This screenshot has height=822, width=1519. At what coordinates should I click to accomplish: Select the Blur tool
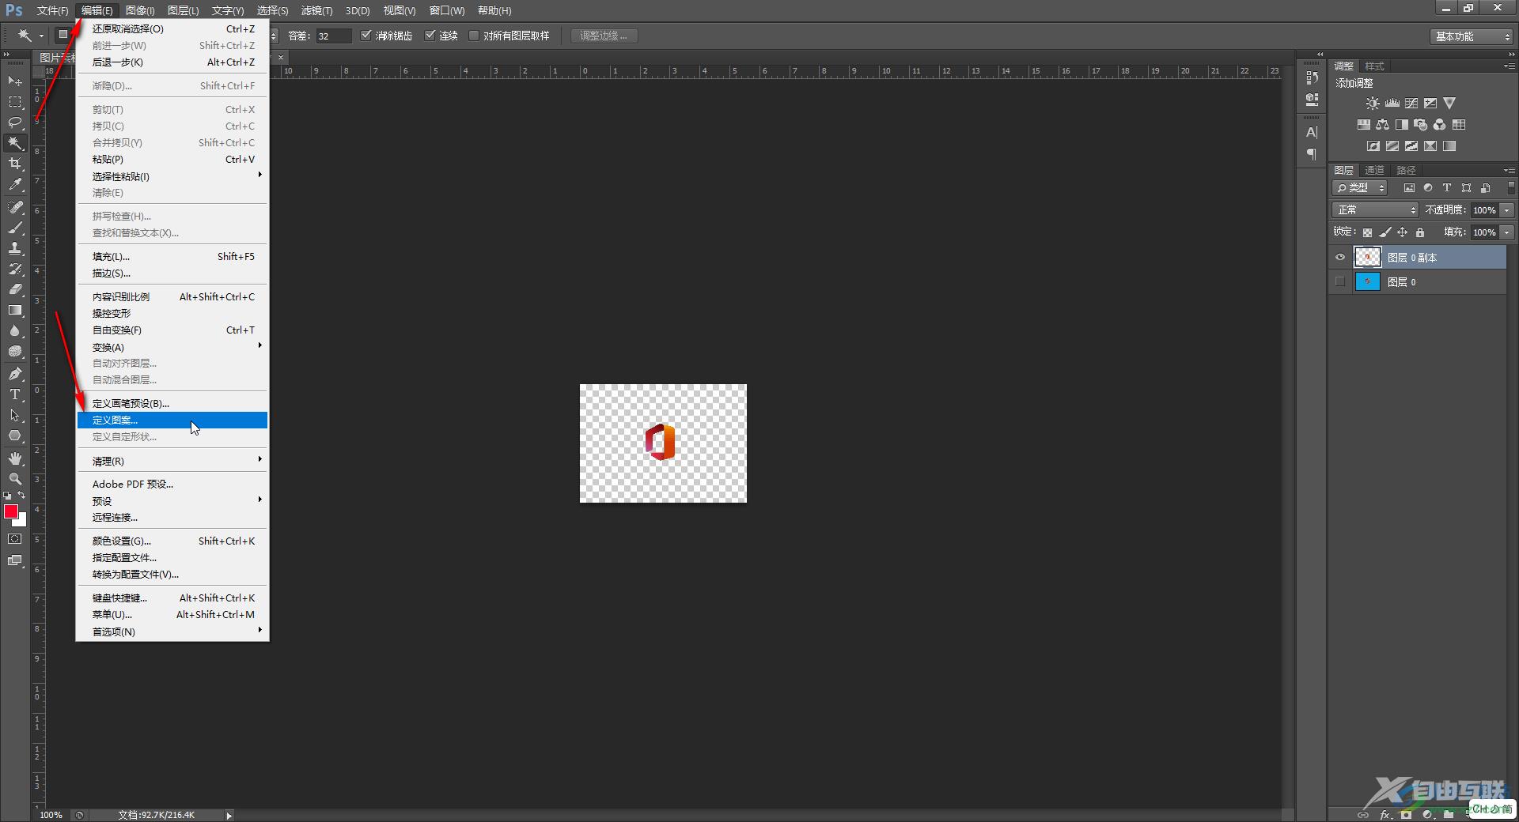[x=15, y=330]
